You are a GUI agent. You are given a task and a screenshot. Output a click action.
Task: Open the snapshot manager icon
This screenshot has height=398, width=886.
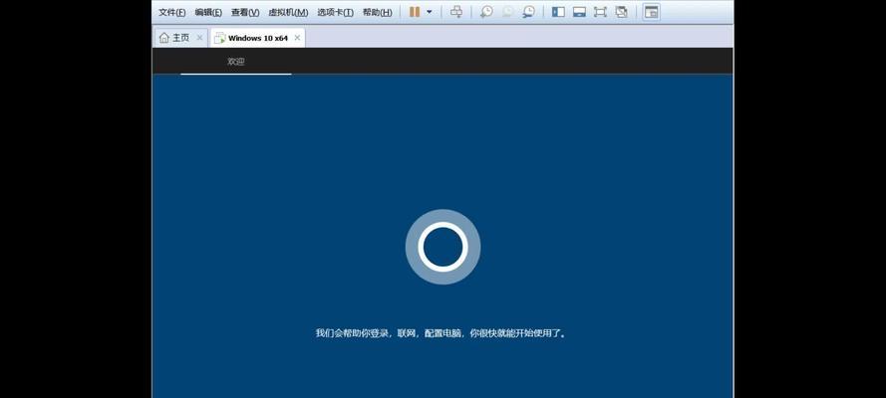click(528, 12)
